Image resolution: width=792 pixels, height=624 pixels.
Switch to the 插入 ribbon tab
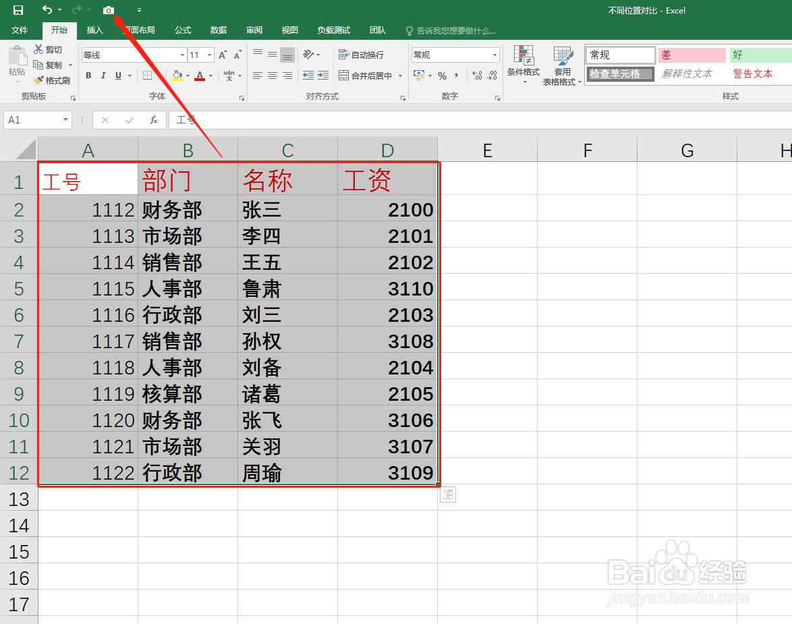pos(94,30)
